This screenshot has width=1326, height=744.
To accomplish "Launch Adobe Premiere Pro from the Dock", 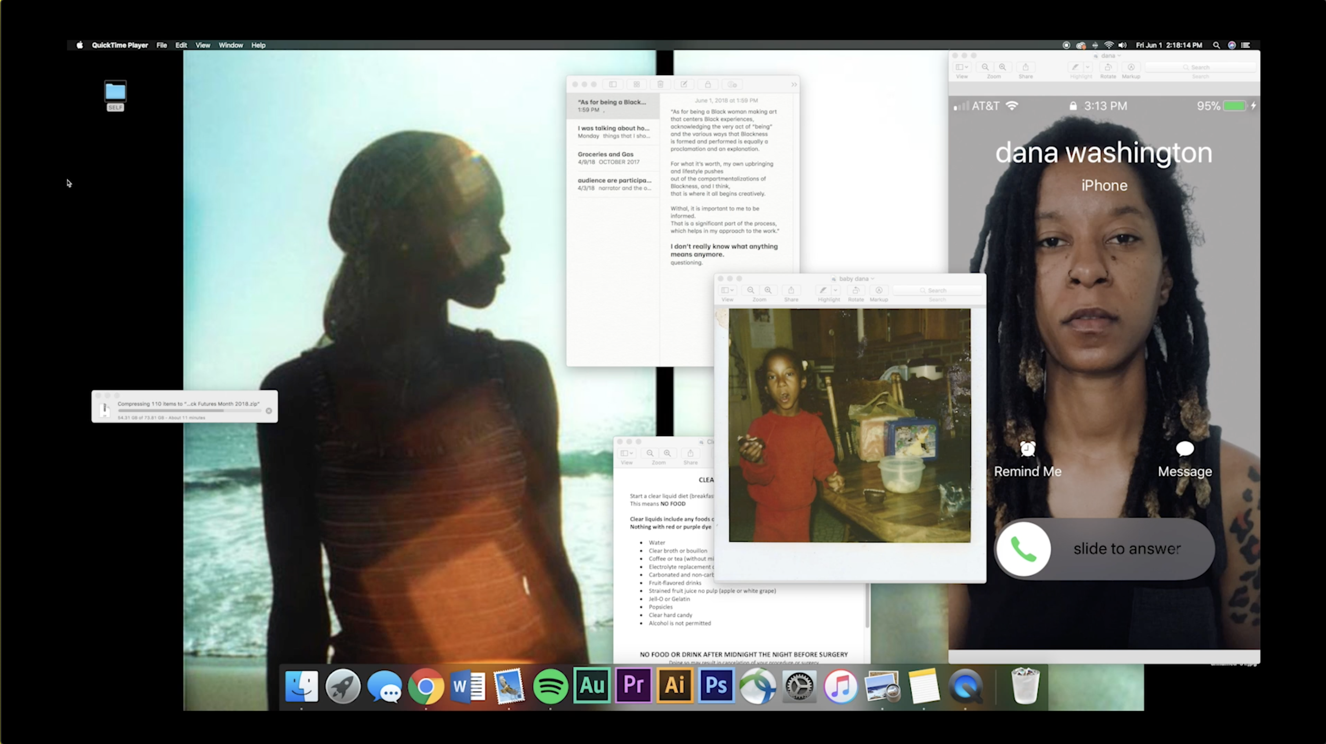I will (633, 685).
